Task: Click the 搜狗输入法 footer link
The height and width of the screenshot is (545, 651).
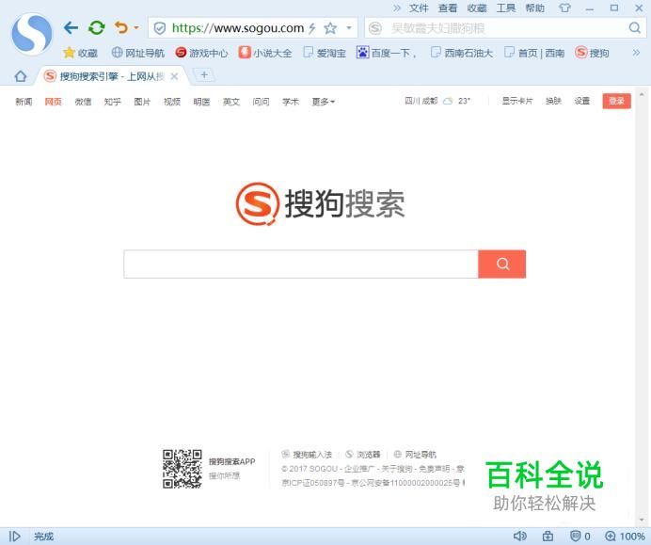Action: (x=307, y=454)
